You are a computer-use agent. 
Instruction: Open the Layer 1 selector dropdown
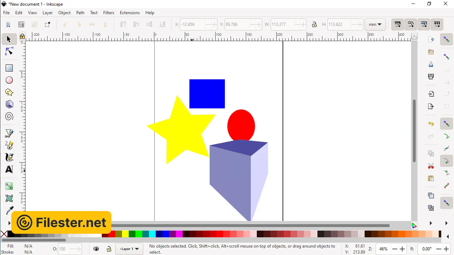pos(129,249)
